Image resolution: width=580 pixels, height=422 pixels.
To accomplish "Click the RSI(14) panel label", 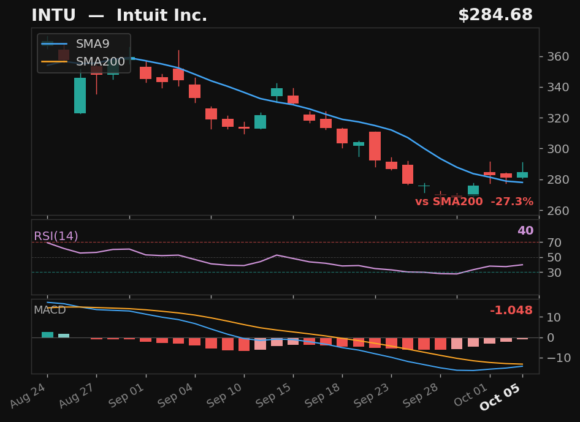I will tap(56, 236).
